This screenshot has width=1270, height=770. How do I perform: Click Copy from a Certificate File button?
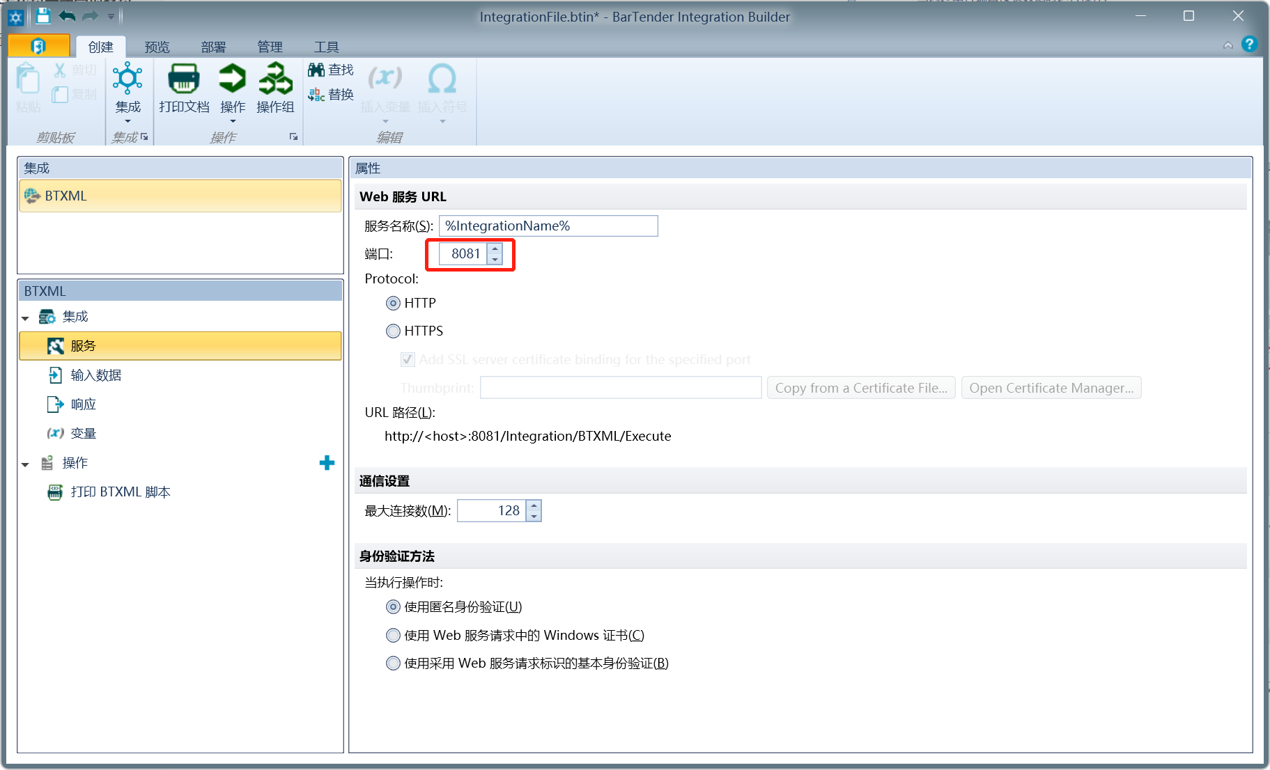[861, 388]
